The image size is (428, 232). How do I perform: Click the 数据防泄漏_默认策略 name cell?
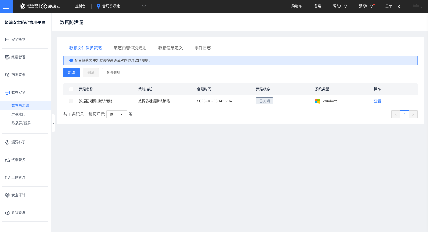tap(96, 101)
